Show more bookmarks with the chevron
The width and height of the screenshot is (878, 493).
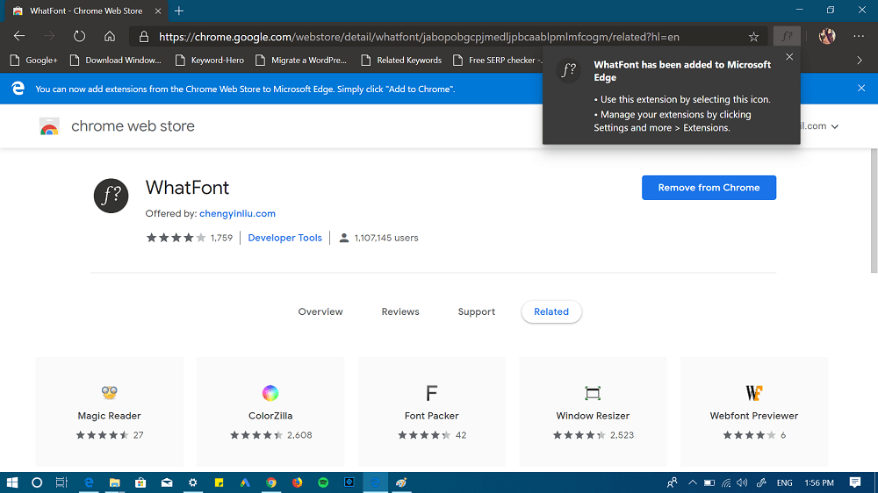point(860,60)
